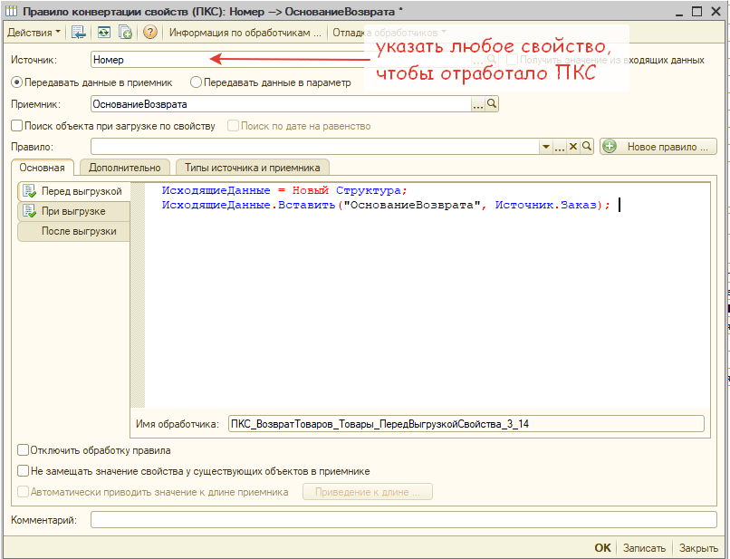This screenshot has width=730, height=559.
Task: Click the Комментарий input field
Action: pyautogui.click(x=404, y=520)
